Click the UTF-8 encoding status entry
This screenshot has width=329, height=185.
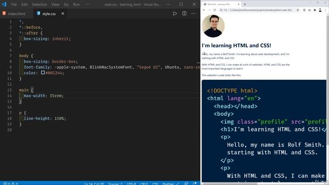pyautogui.click(x=132, y=183)
